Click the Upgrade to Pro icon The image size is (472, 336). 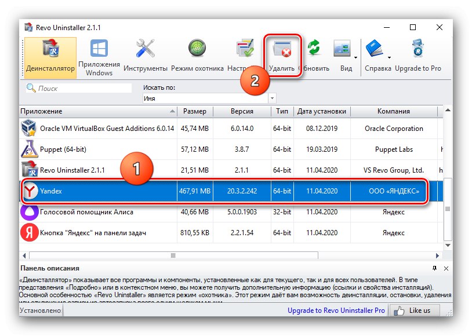tap(418, 48)
